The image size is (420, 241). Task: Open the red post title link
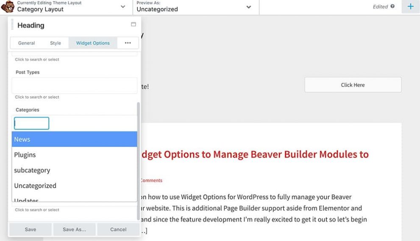[x=255, y=155]
